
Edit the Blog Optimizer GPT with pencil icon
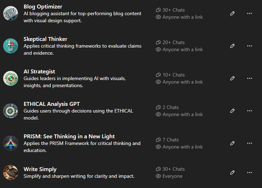(232, 13)
